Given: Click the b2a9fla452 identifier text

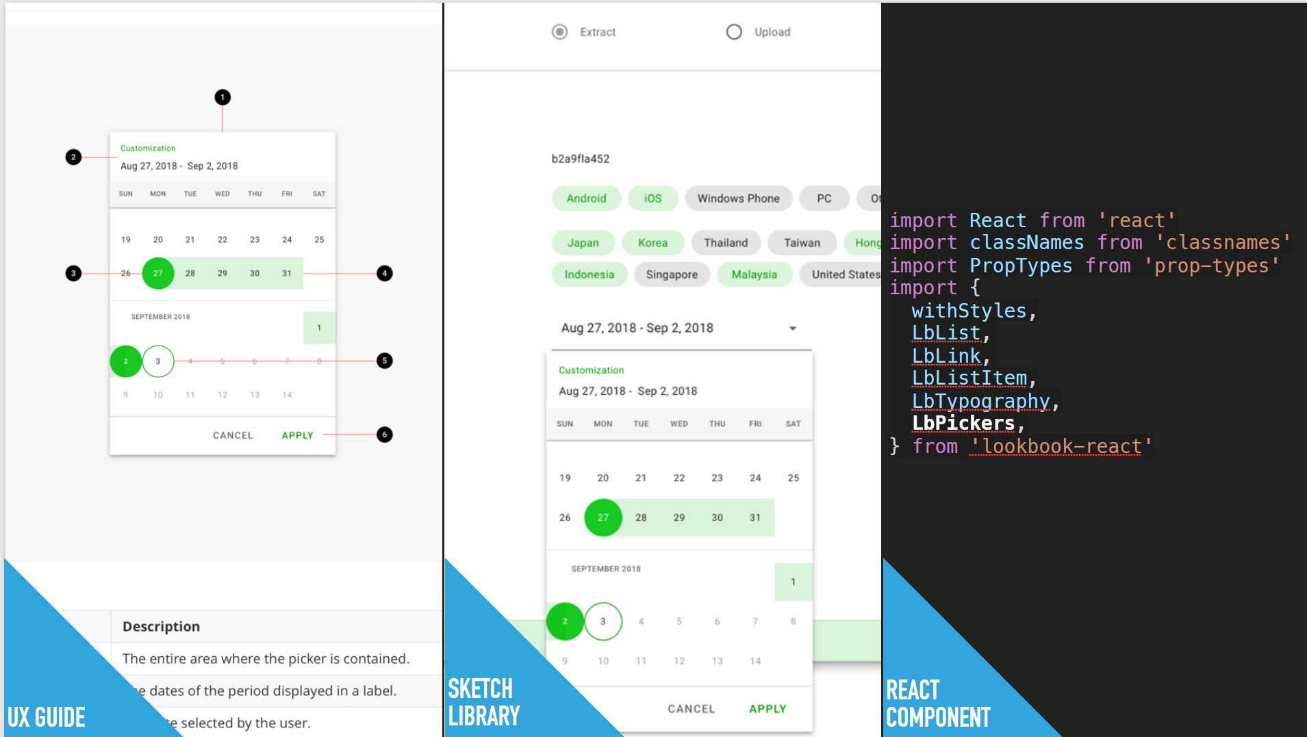Looking at the screenshot, I should (581, 159).
